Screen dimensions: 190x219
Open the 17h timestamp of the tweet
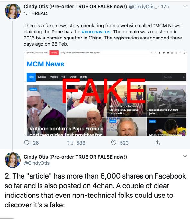(x=165, y=6)
